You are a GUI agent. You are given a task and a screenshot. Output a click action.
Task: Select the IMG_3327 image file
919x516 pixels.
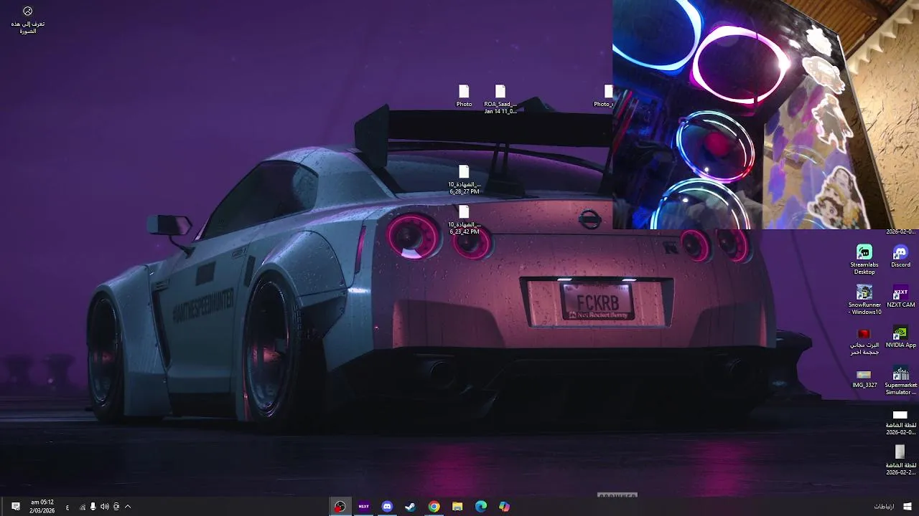pos(864,378)
